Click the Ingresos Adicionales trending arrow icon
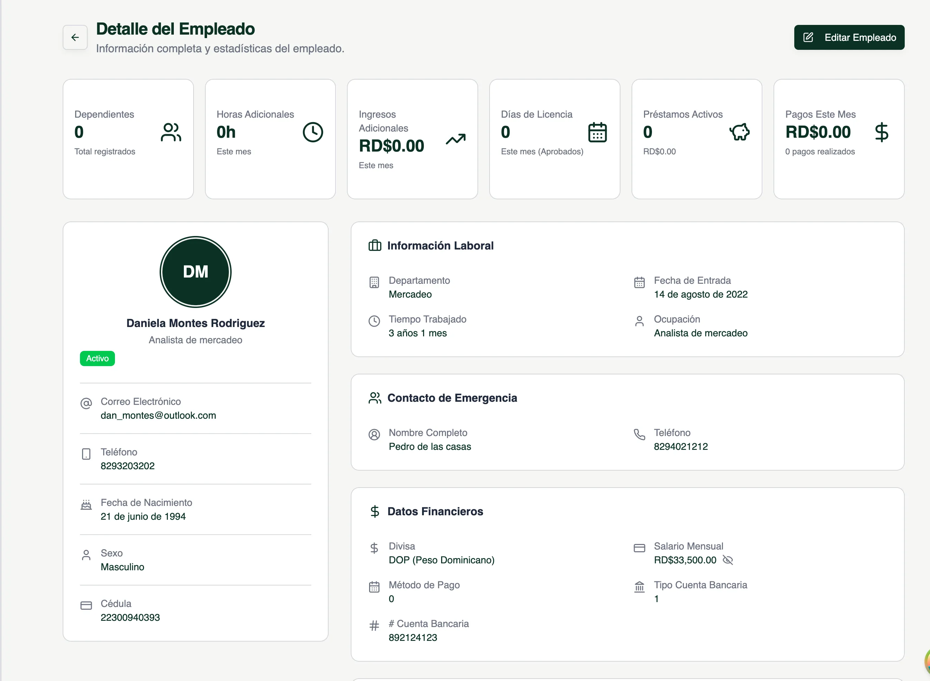This screenshot has height=681, width=930. coord(455,139)
